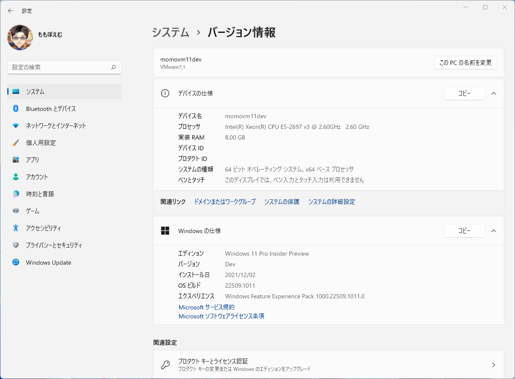Open the 時刻と言語 globe clock icon

pyautogui.click(x=16, y=194)
